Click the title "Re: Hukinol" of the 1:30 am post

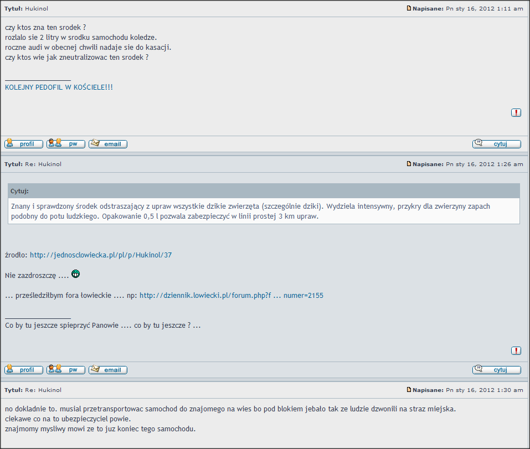point(43,390)
